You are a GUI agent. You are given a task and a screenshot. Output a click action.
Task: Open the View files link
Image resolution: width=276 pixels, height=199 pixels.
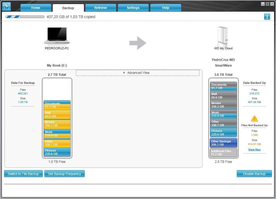point(254,149)
